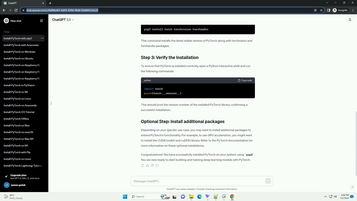Screen dimensions: 357x201
Task: Open options dots for Install PyTorch with pip3
Action: click(x=42, y=38)
